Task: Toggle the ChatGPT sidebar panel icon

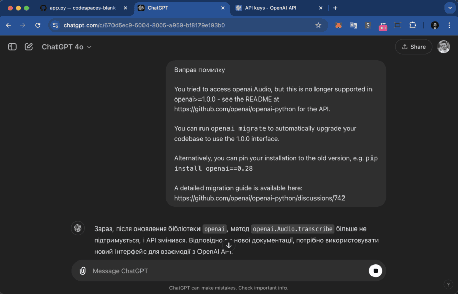Action: 12,47
